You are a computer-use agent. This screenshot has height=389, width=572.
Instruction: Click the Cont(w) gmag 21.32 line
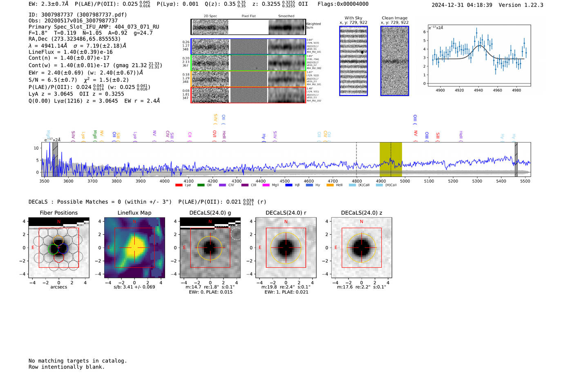pos(95,65)
